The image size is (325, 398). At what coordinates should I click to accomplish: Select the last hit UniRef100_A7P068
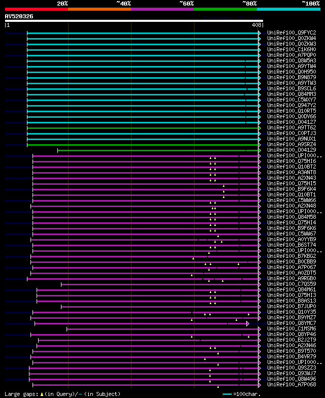tap(291, 385)
